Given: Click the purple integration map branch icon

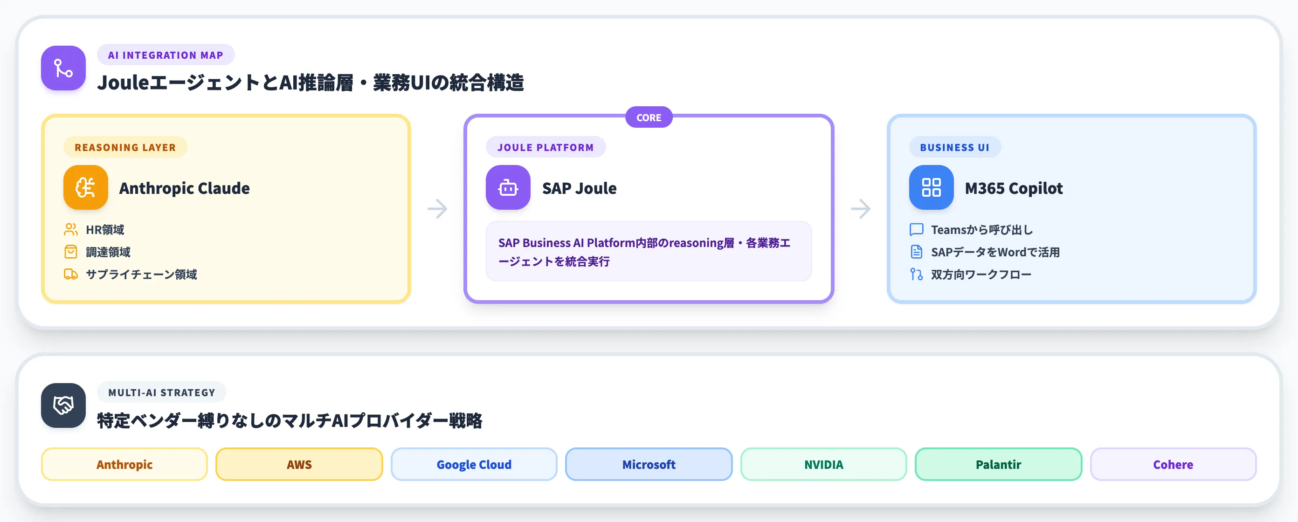Looking at the screenshot, I should 63,68.
